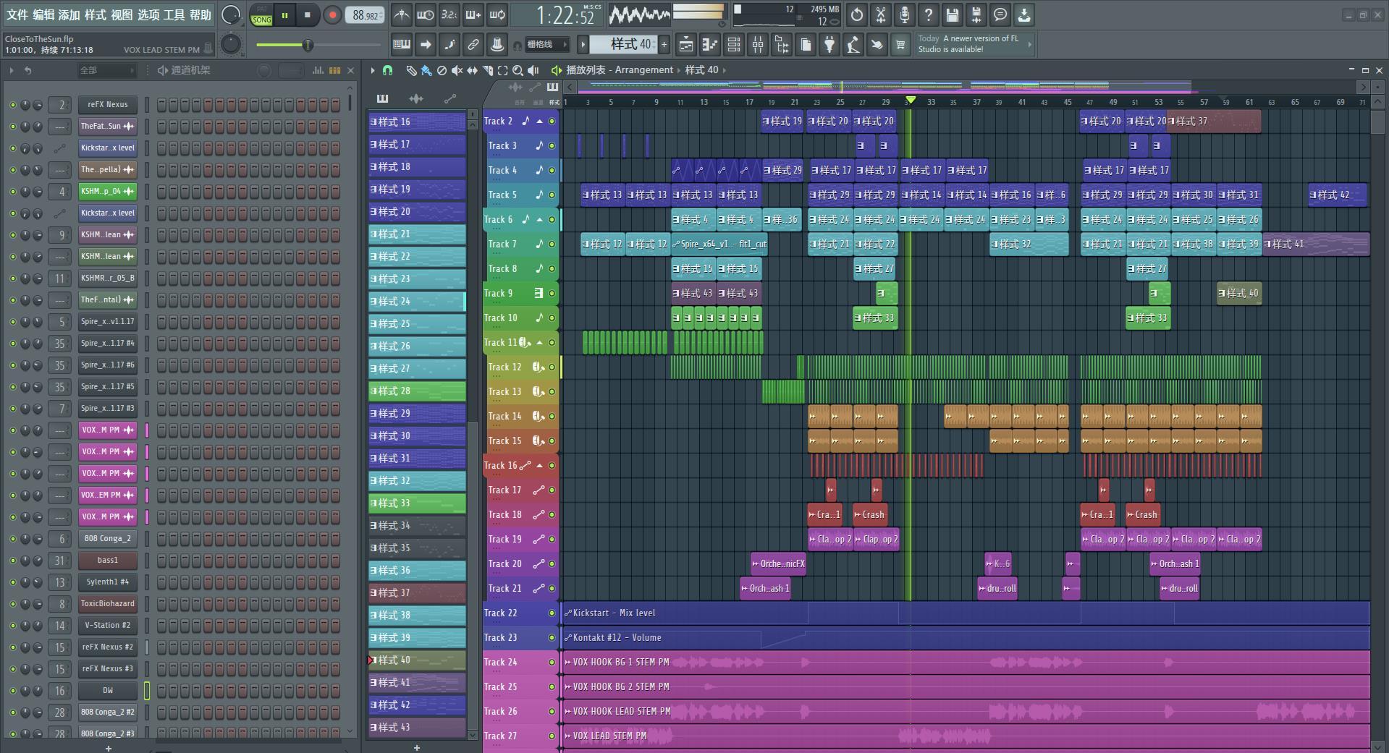Screen dimensions: 1389x753
Task: Click the record button in the transport
Action: (332, 14)
